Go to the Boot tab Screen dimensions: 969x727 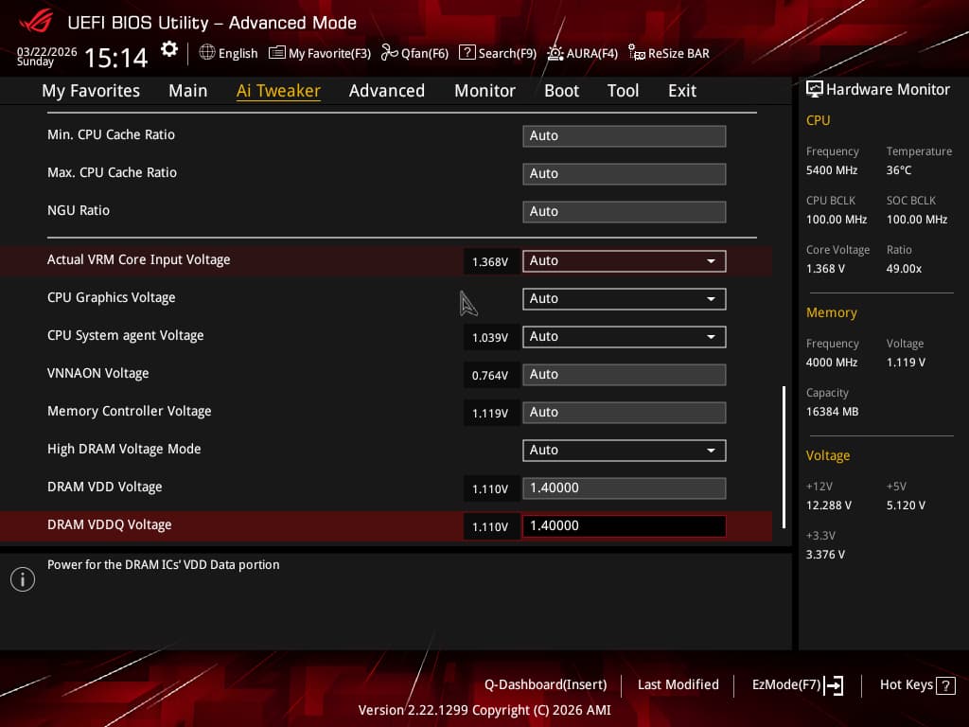(x=561, y=91)
